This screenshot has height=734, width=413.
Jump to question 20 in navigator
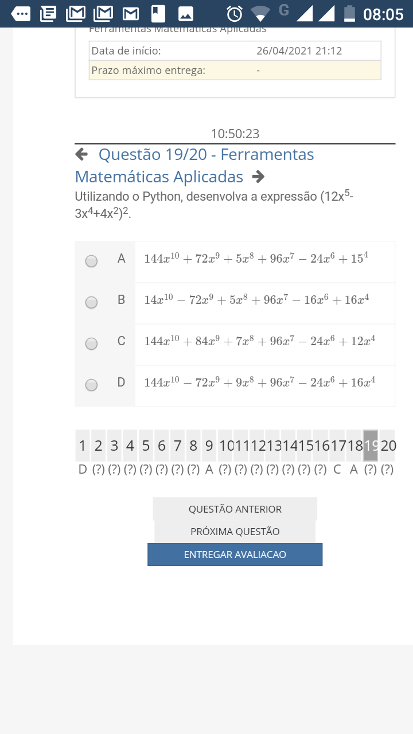pos(388,446)
